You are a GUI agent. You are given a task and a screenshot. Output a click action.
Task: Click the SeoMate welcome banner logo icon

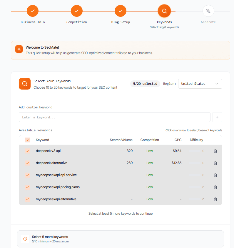coord(19,49)
